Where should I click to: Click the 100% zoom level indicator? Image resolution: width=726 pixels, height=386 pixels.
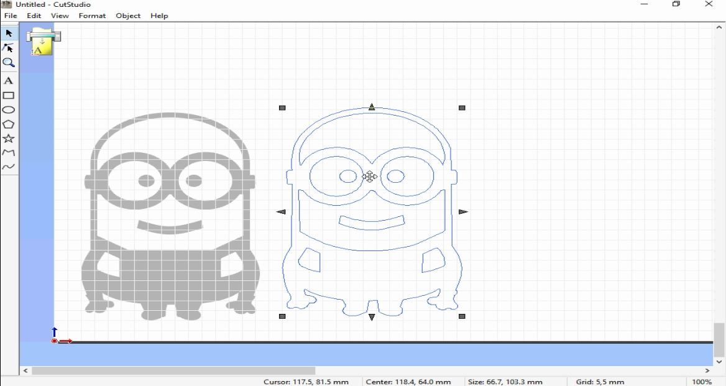click(x=702, y=382)
